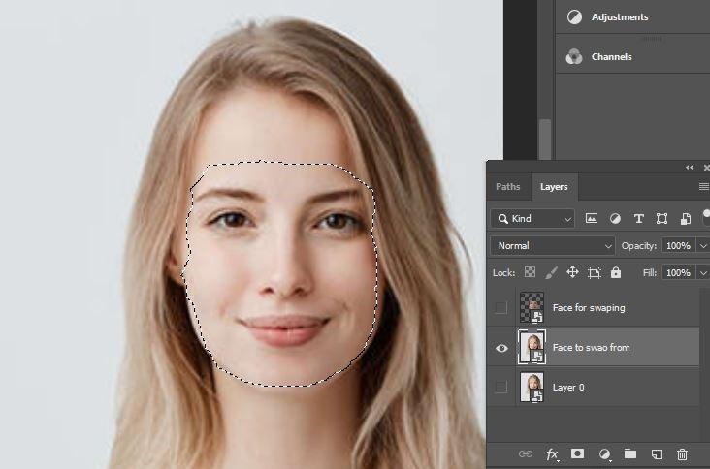
Task: Create a new group folder
Action: (630, 453)
